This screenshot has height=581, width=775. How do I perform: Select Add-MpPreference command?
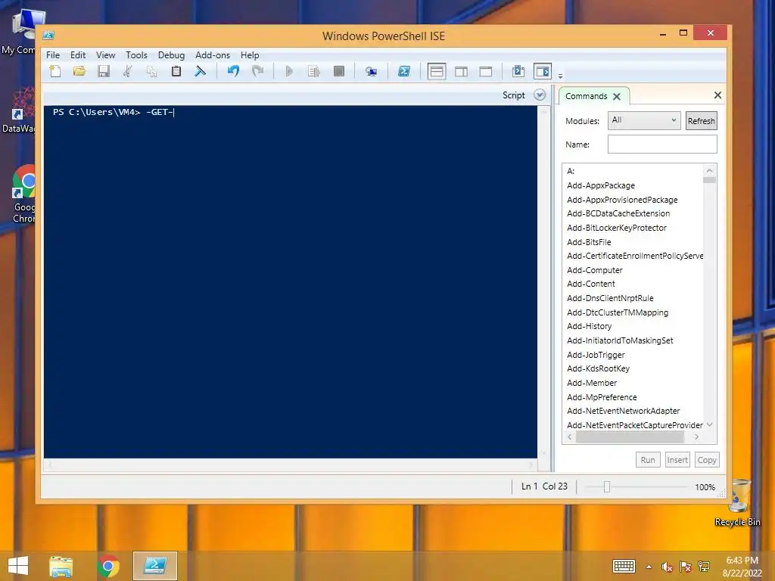point(602,397)
